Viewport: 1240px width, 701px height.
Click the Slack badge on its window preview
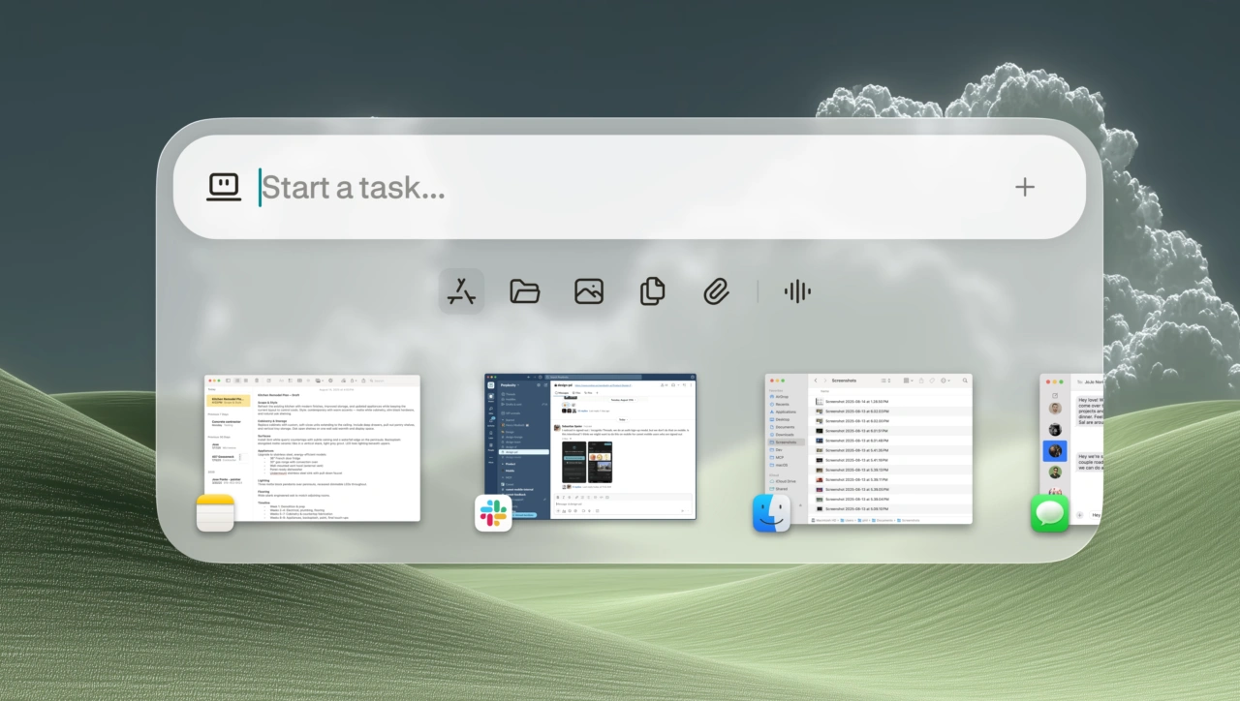click(492, 514)
